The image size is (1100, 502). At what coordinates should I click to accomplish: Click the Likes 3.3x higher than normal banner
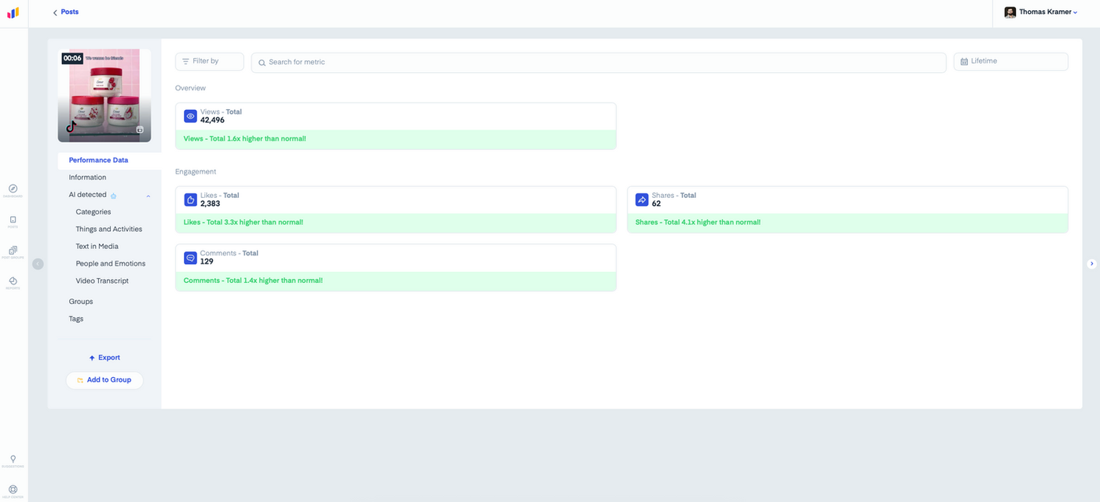[396, 222]
